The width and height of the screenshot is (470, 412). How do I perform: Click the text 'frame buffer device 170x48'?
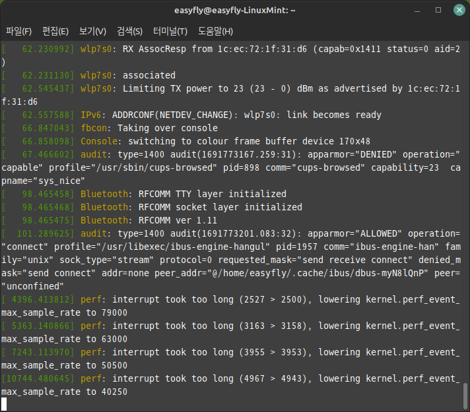[x=302, y=141]
